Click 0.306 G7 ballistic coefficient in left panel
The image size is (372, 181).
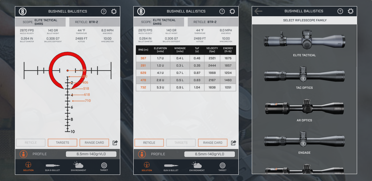[x=53, y=39]
